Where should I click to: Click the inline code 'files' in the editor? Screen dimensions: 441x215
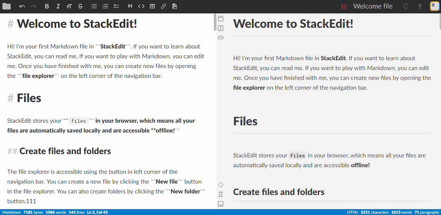click(x=78, y=121)
